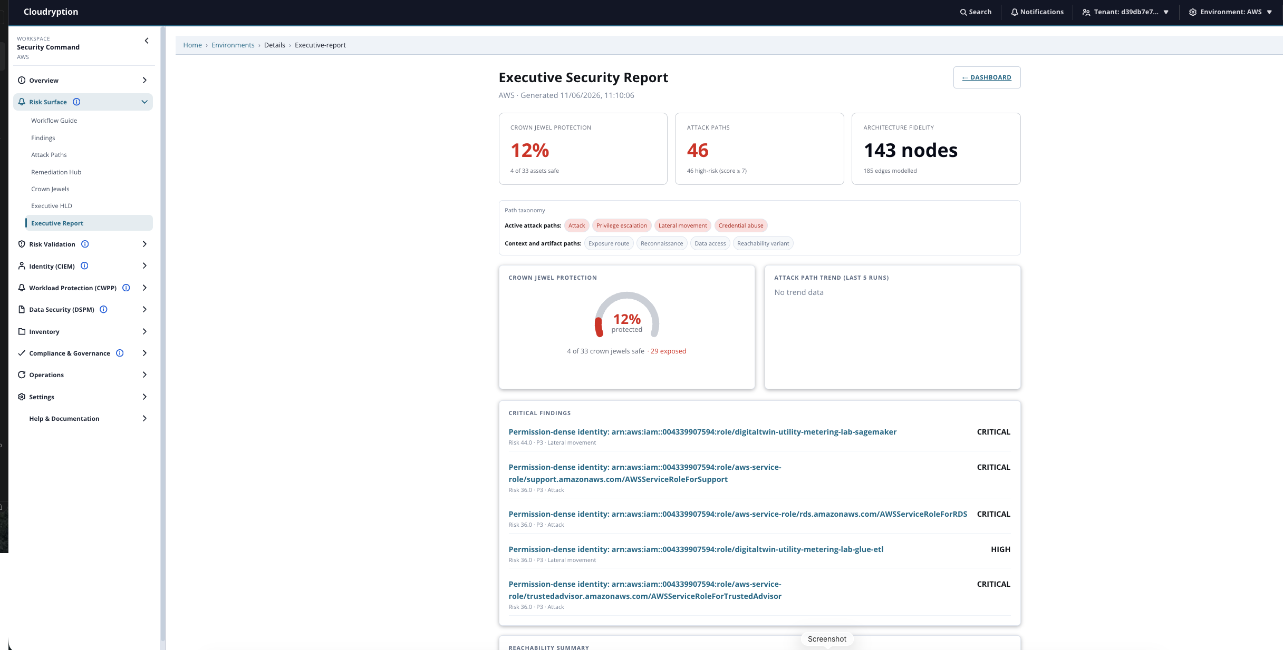
Task: Click the Lateral movement tag
Action: pos(682,225)
